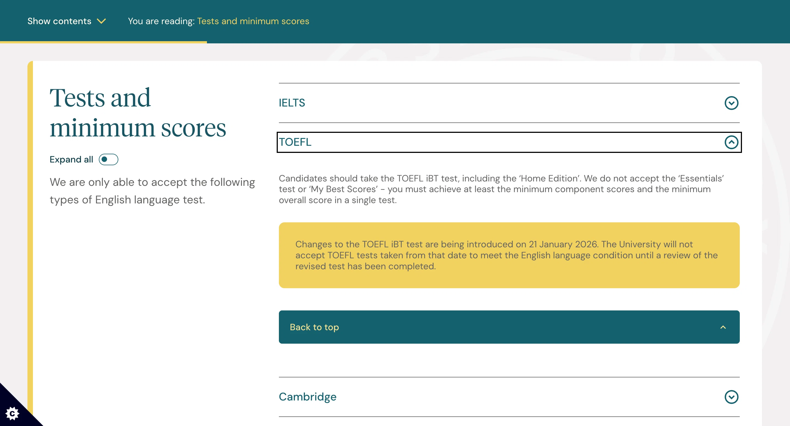Toggle the Expand all switch

(x=108, y=159)
